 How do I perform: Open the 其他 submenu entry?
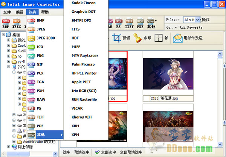[45, 135]
